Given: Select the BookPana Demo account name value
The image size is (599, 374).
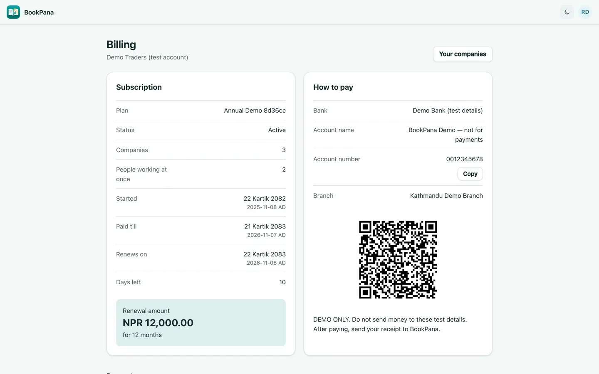Looking at the screenshot, I should point(446,135).
